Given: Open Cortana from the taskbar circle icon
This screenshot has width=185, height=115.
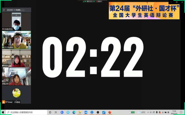Looking at the screenshot, I should [50, 112].
